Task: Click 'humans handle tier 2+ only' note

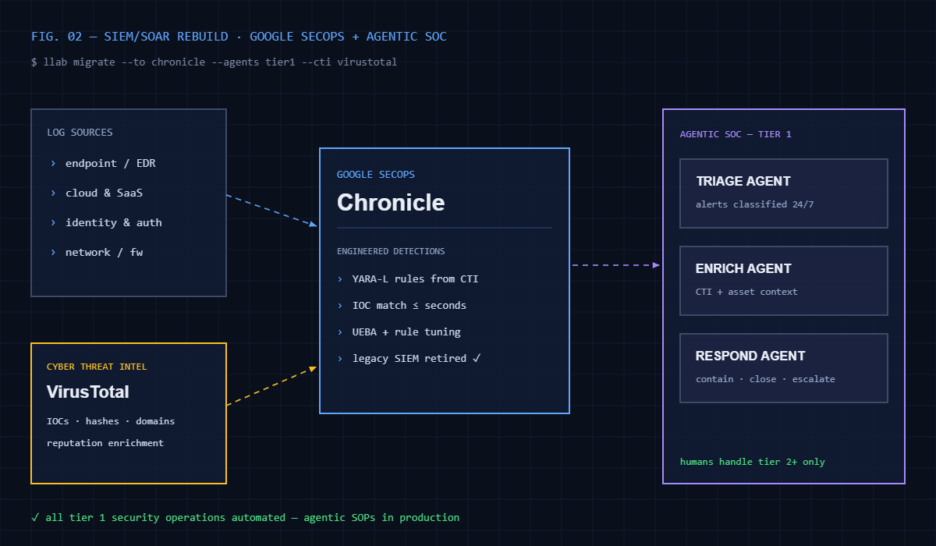Action: pyautogui.click(x=753, y=462)
